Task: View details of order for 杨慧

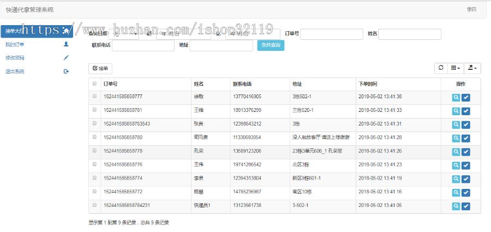Action: [456, 193]
